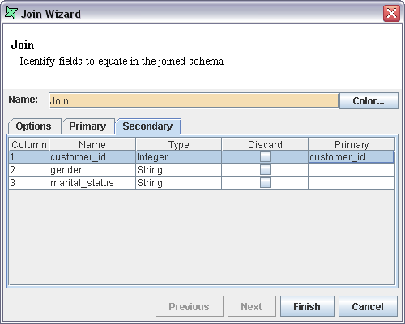Click the disabled Next button
This screenshot has height=324, width=405.
coord(252,306)
